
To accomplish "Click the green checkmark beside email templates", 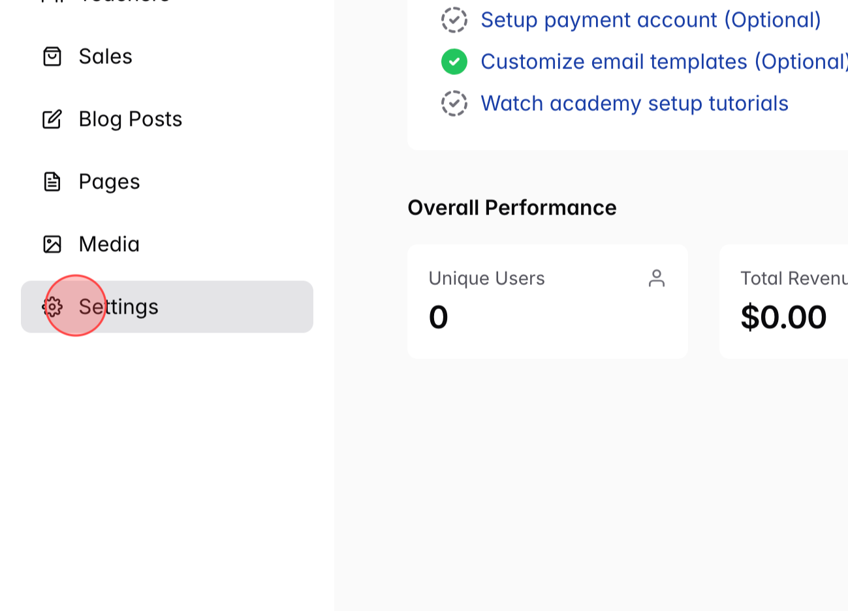I will [454, 61].
